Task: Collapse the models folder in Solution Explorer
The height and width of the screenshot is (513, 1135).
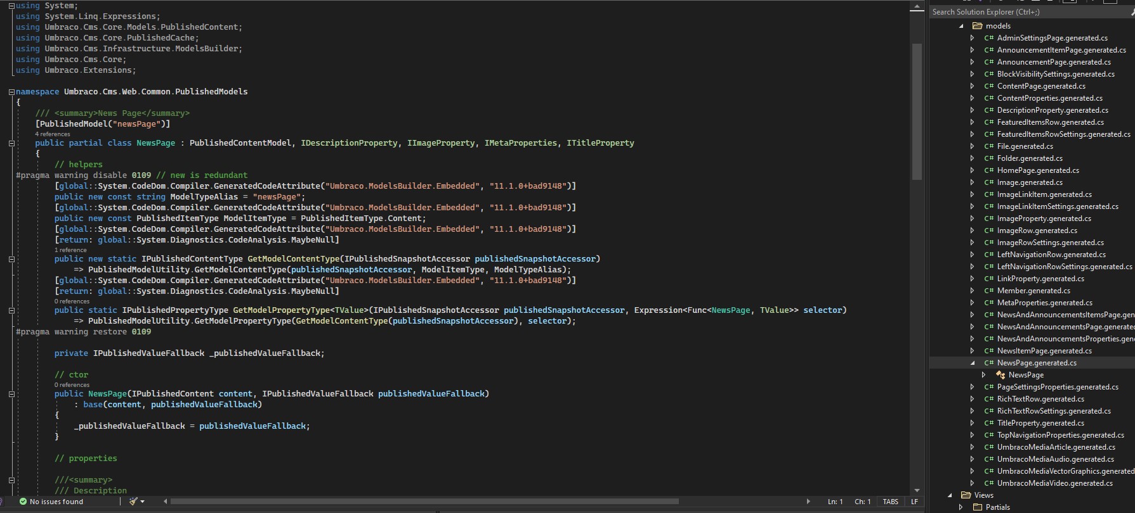Action: click(x=961, y=26)
